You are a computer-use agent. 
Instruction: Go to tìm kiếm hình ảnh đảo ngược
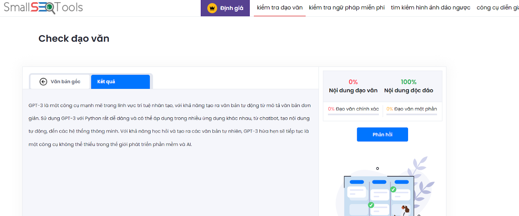[x=430, y=8]
